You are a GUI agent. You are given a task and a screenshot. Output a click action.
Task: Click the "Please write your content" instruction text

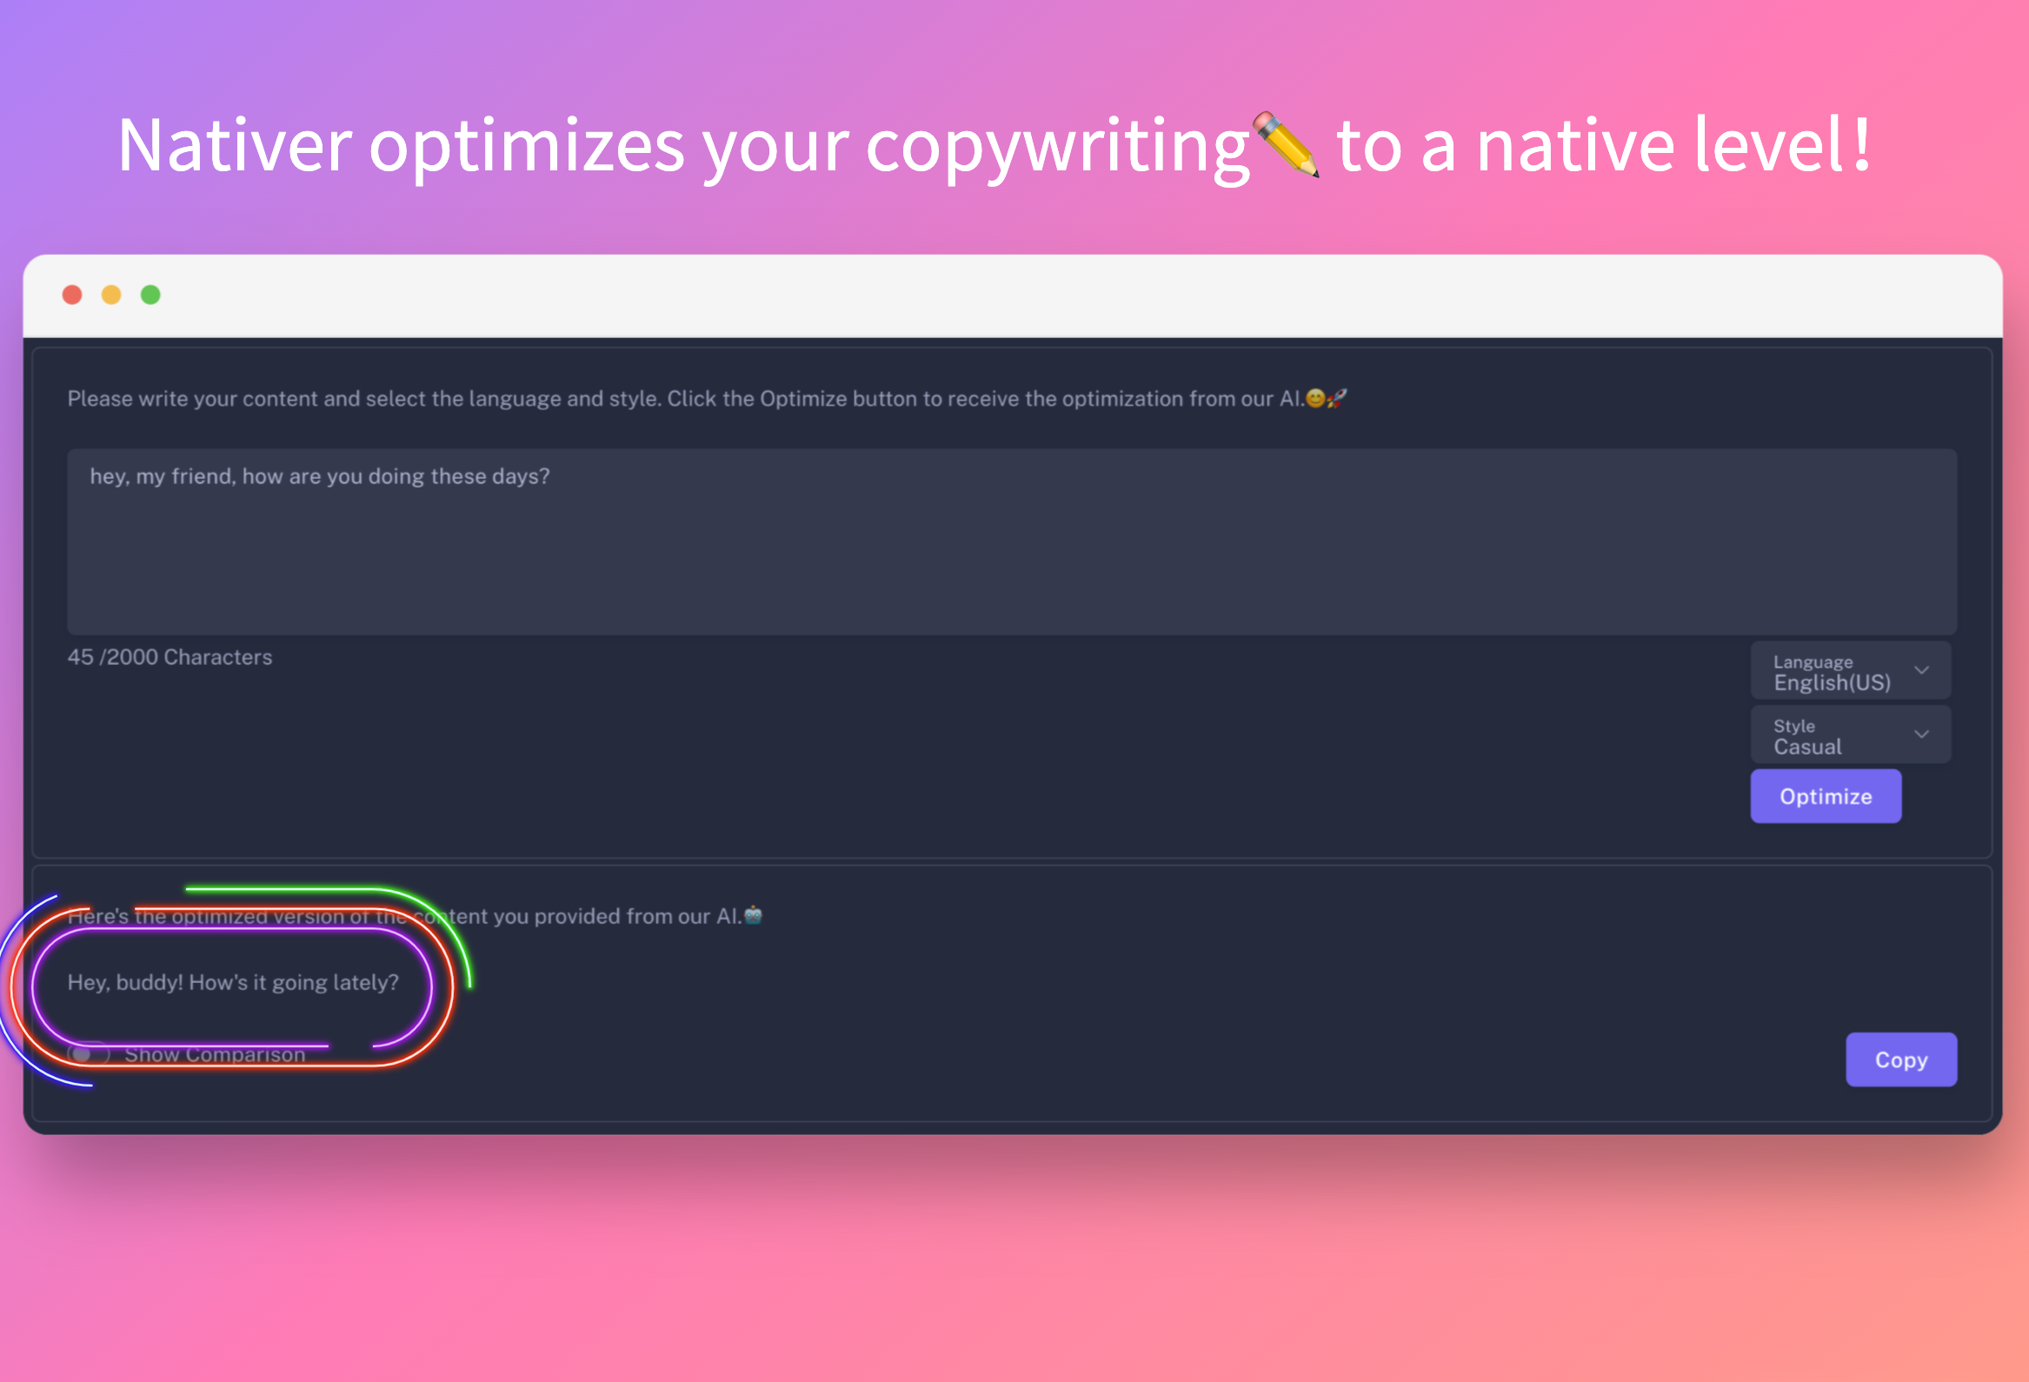pyautogui.click(x=684, y=399)
